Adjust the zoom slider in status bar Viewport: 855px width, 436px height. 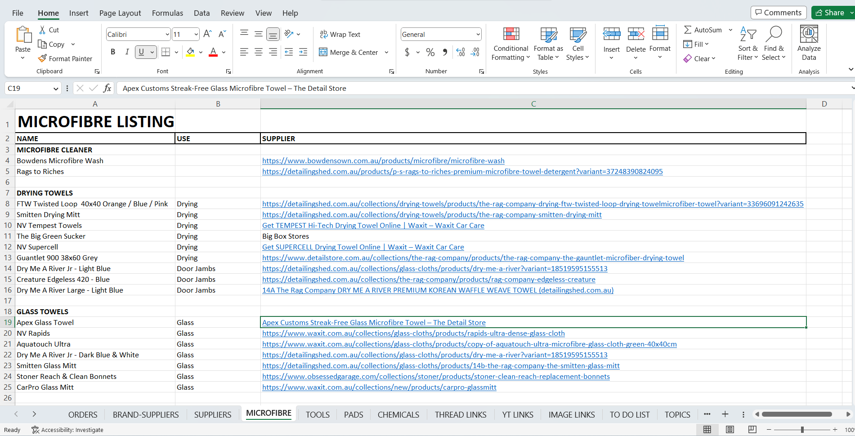802,430
